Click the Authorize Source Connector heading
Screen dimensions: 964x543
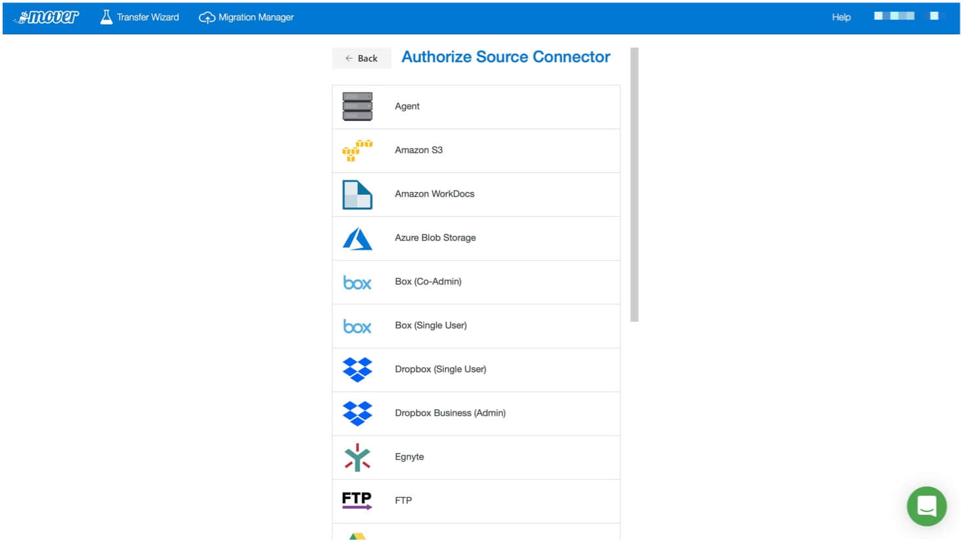(x=506, y=57)
